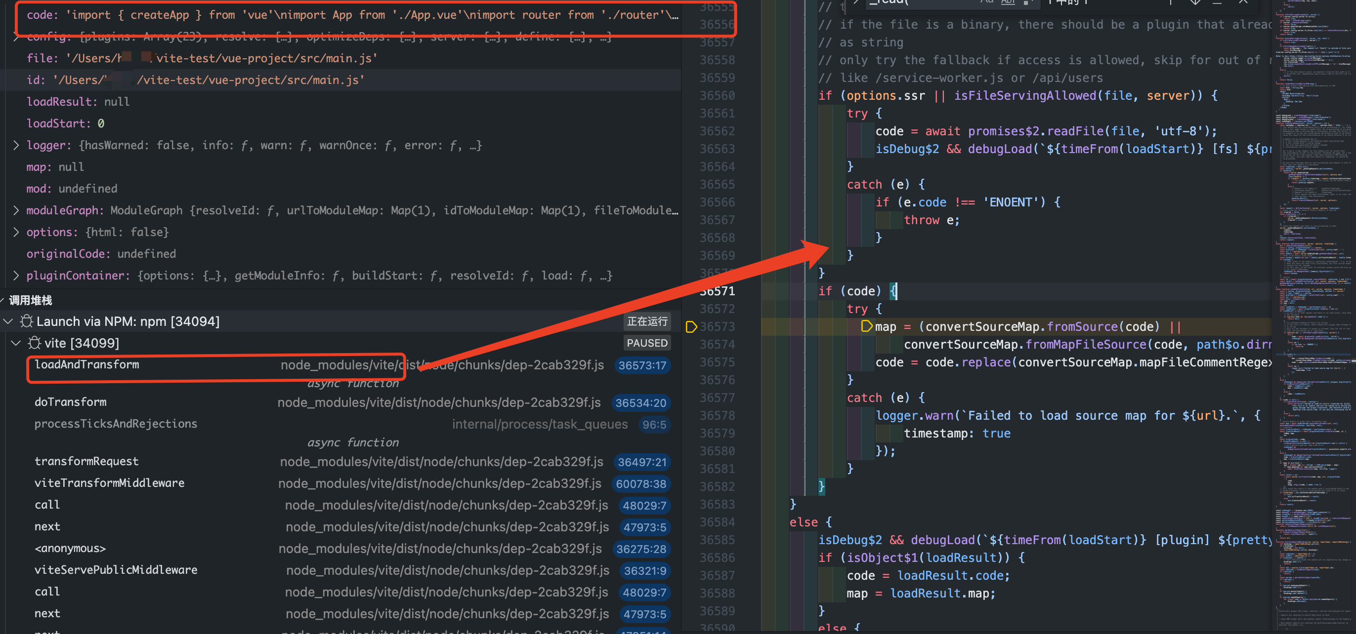Click the 36275:28 line badge
The width and height of the screenshot is (1356, 634).
pos(640,549)
